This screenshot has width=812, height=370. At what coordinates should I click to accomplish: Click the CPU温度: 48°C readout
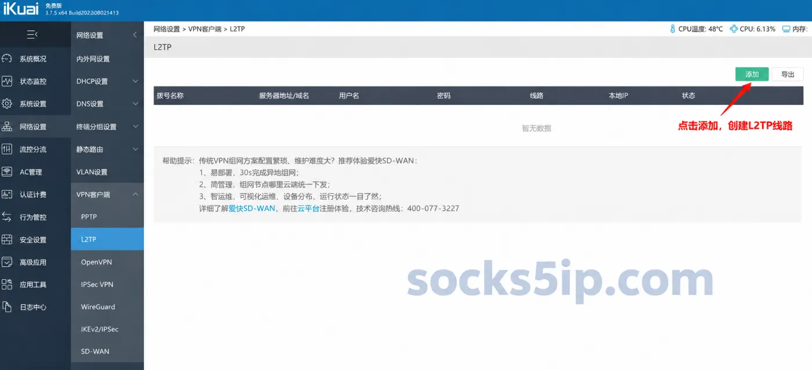pos(701,29)
